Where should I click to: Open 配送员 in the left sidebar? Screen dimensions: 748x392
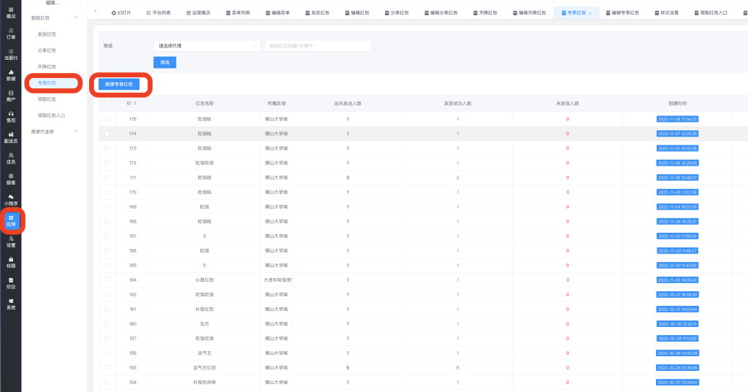11,137
